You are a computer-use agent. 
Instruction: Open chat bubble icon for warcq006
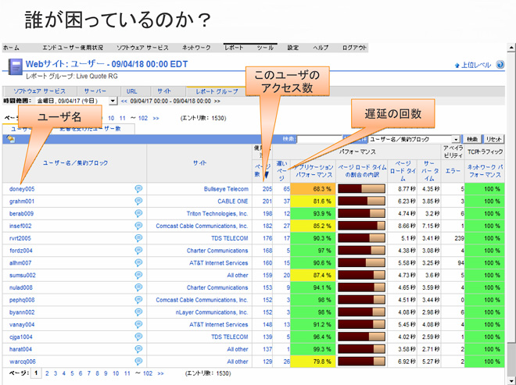click(x=138, y=362)
